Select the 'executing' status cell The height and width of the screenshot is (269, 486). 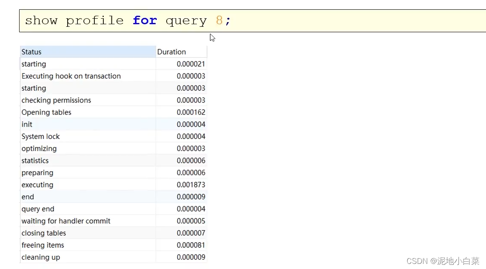pyautogui.click(x=88, y=185)
